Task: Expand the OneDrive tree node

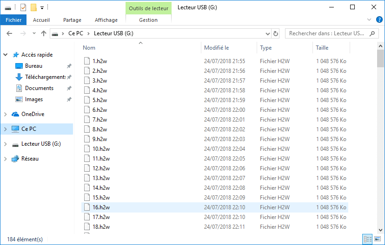Action: (6, 114)
